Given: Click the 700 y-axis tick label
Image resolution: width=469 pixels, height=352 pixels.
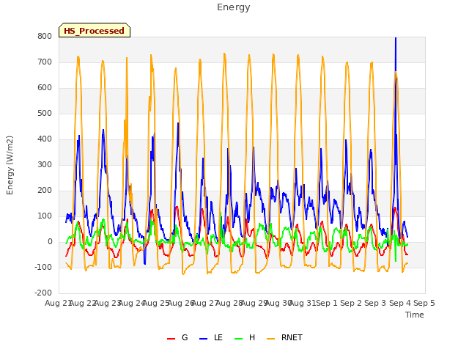Looking at the screenshot, I should click(x=45, y=62).
